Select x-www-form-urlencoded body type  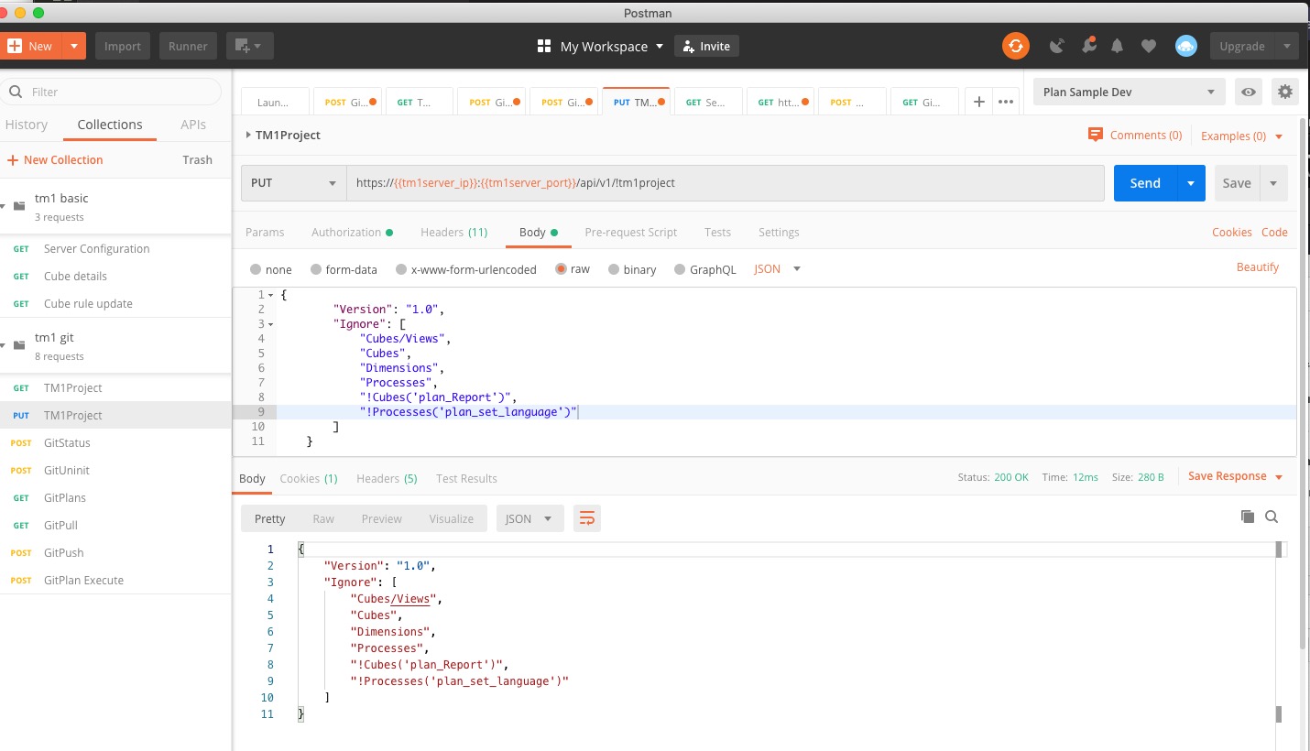[x=401, y=269]
